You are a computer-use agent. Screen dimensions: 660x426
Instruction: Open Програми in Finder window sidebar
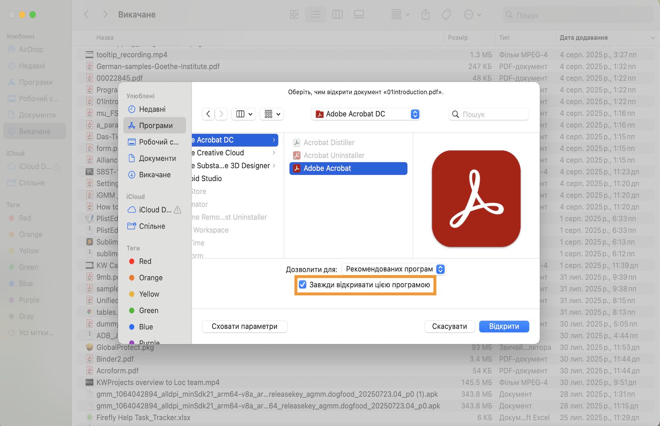[35, 82]
